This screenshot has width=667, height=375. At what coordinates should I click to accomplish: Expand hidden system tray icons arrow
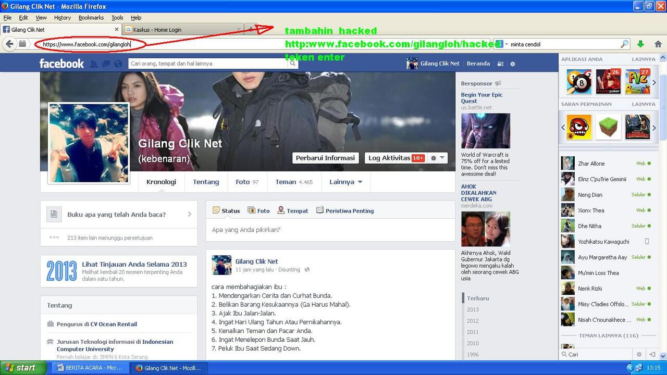(x=630, y=368)
